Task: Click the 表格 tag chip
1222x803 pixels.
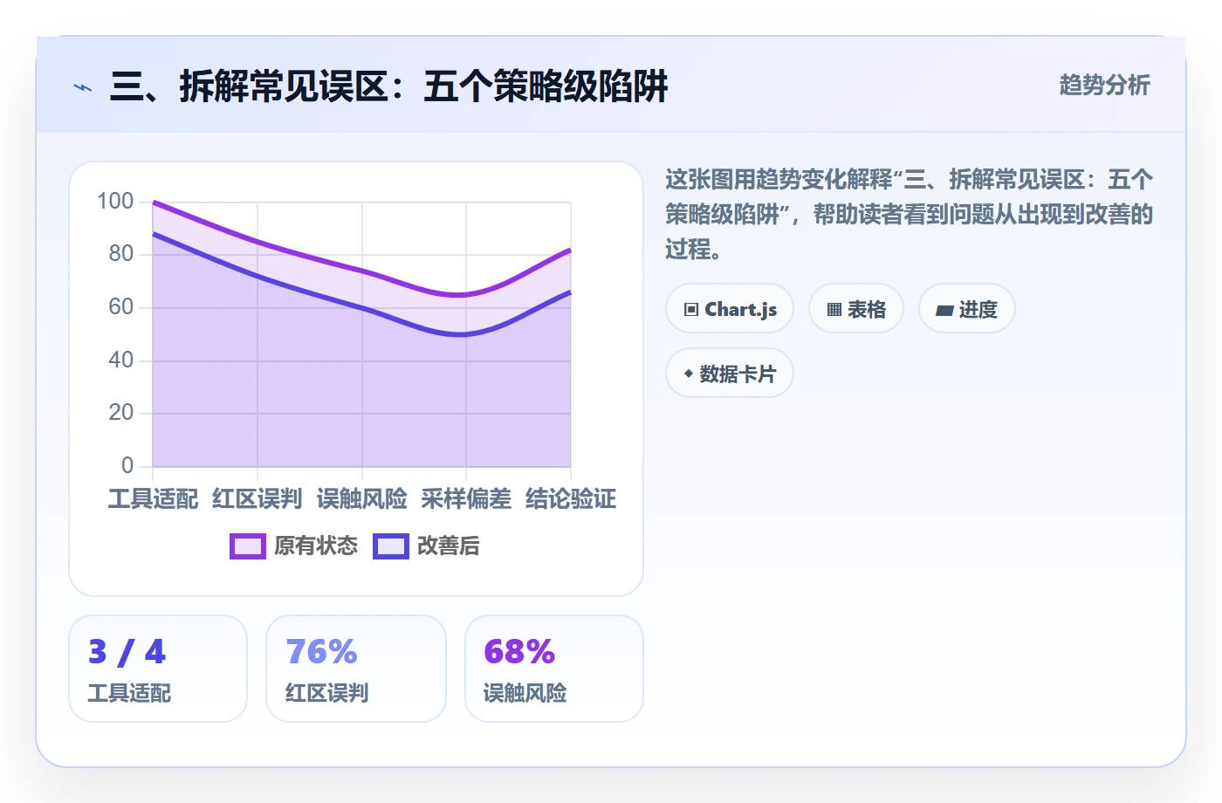Action: [x=856, y=309]
